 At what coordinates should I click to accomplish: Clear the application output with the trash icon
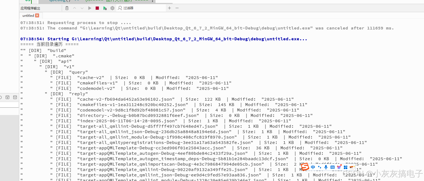[x=67, y=8]
